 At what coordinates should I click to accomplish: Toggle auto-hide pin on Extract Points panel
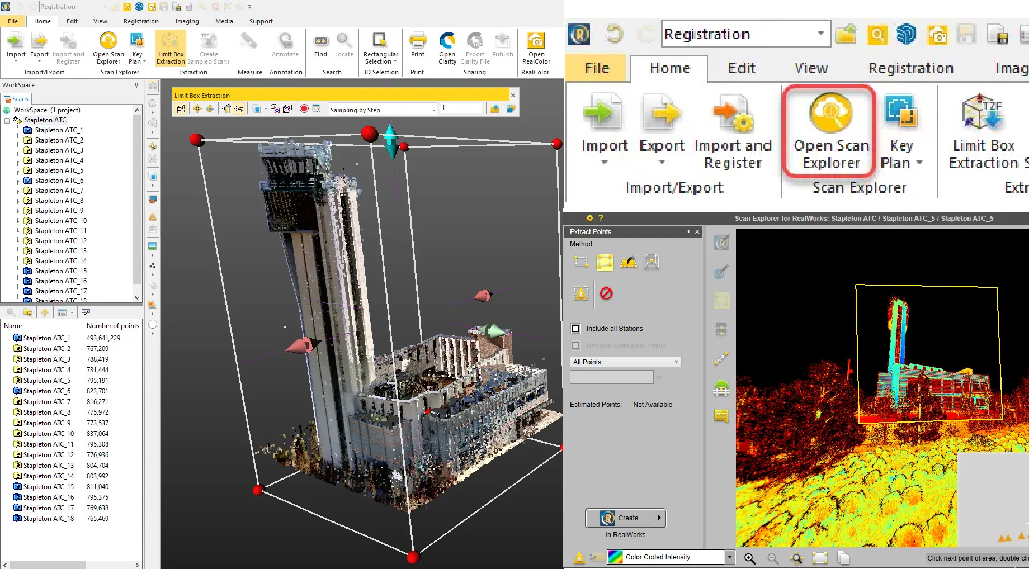687,231
